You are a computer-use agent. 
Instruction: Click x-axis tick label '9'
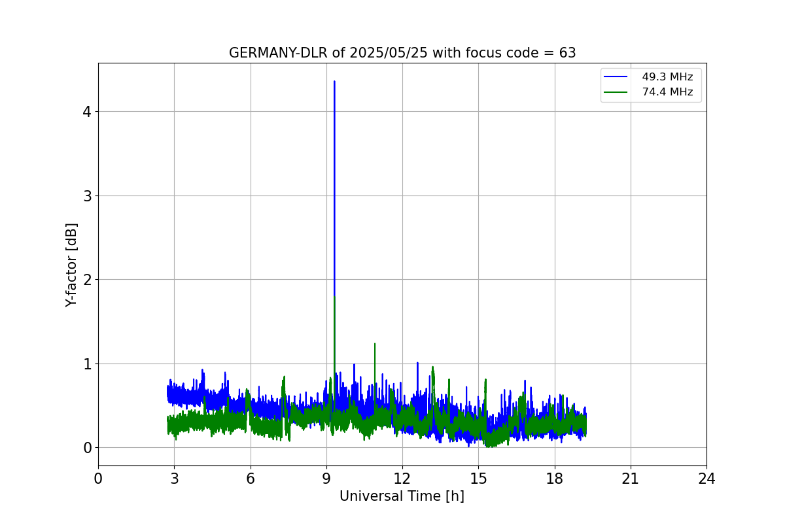pos(326,479)
